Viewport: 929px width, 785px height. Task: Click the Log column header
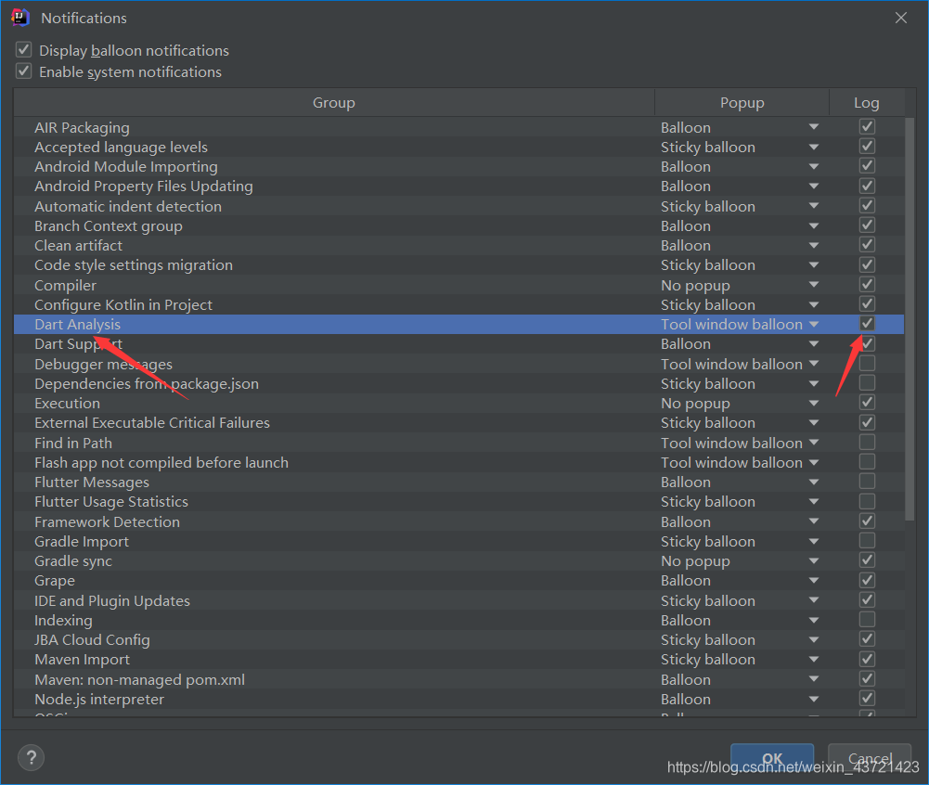coord(866,102)
